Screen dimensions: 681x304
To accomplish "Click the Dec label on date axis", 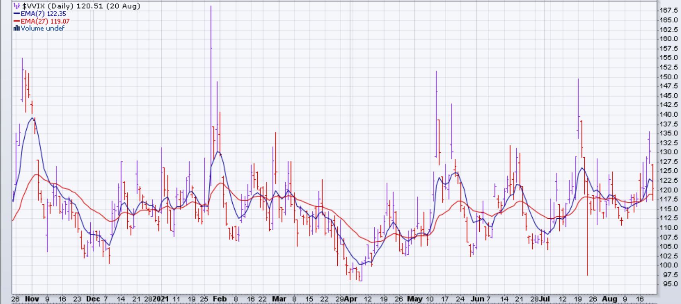I will point(92,299).
